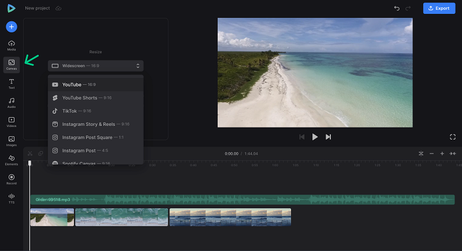Click the 1:44.04 total duration text
Screen dimensions: 462x251
coord(251,153)
